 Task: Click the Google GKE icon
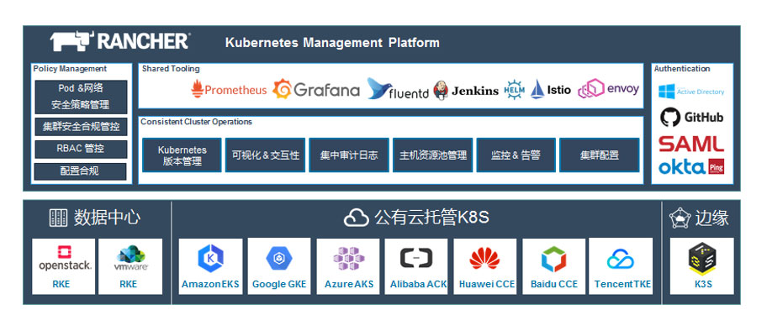279,259
